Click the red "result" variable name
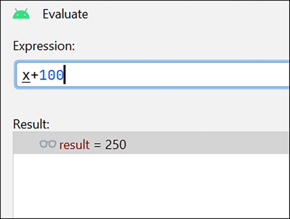The width and height of the screenshot is (290, 219). [74, 145]
